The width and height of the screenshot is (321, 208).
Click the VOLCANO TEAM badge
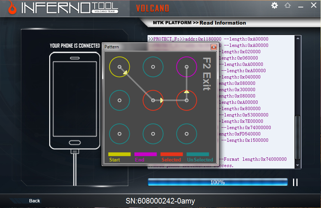pyautogui.click(x=105, y=12)
